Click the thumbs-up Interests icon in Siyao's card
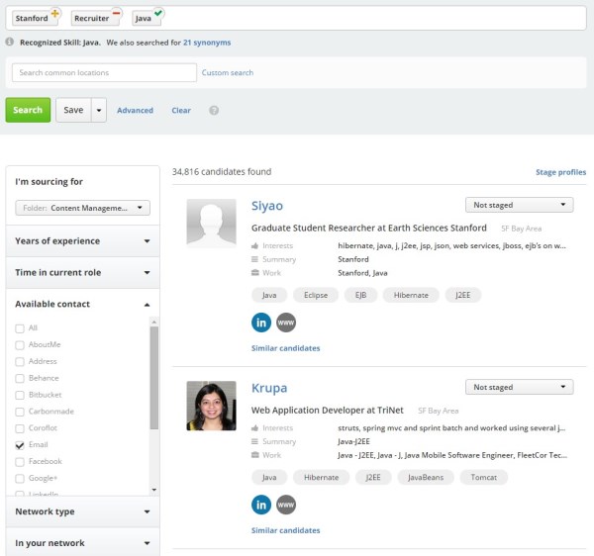The image size is (594, 556). (x=255, y=246)
